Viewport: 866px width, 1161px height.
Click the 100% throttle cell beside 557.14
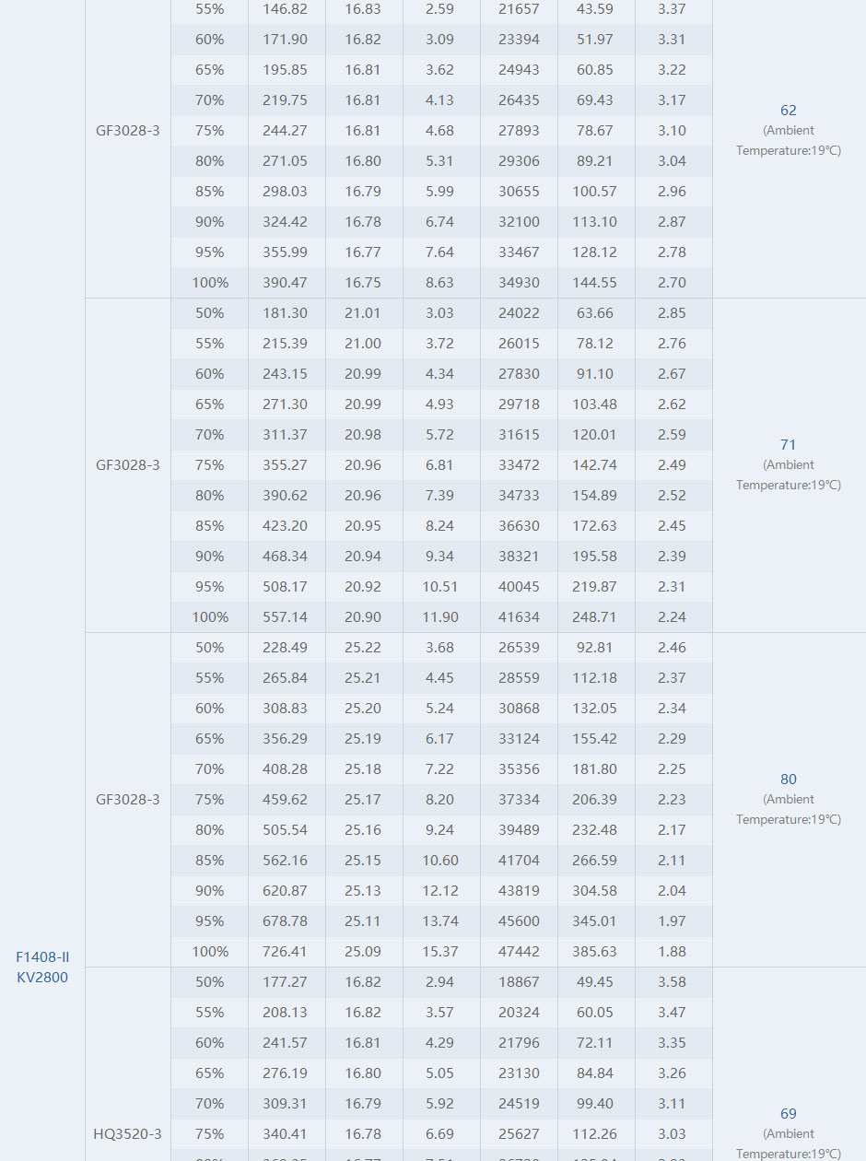pyautogui.click(x=210, y=617)
